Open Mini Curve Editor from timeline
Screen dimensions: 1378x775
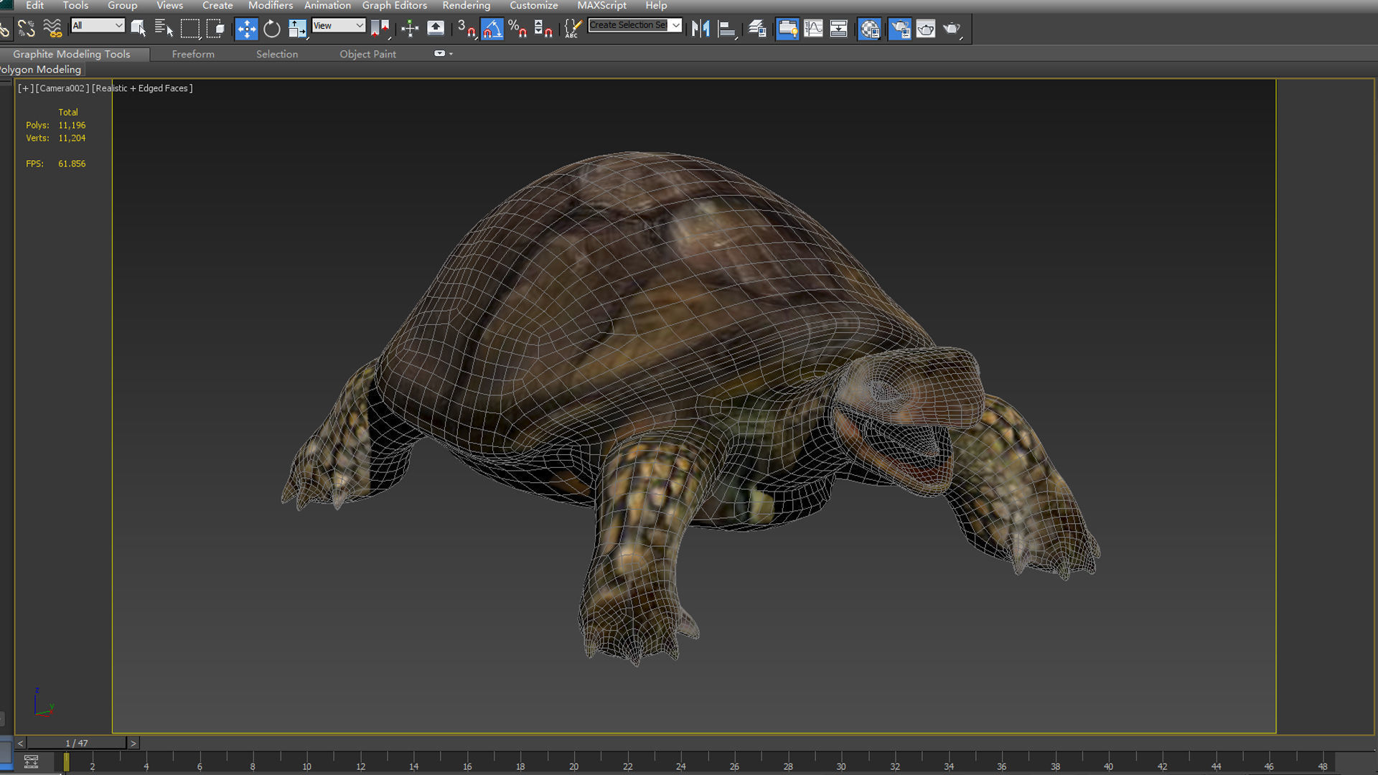pos(31,761)
